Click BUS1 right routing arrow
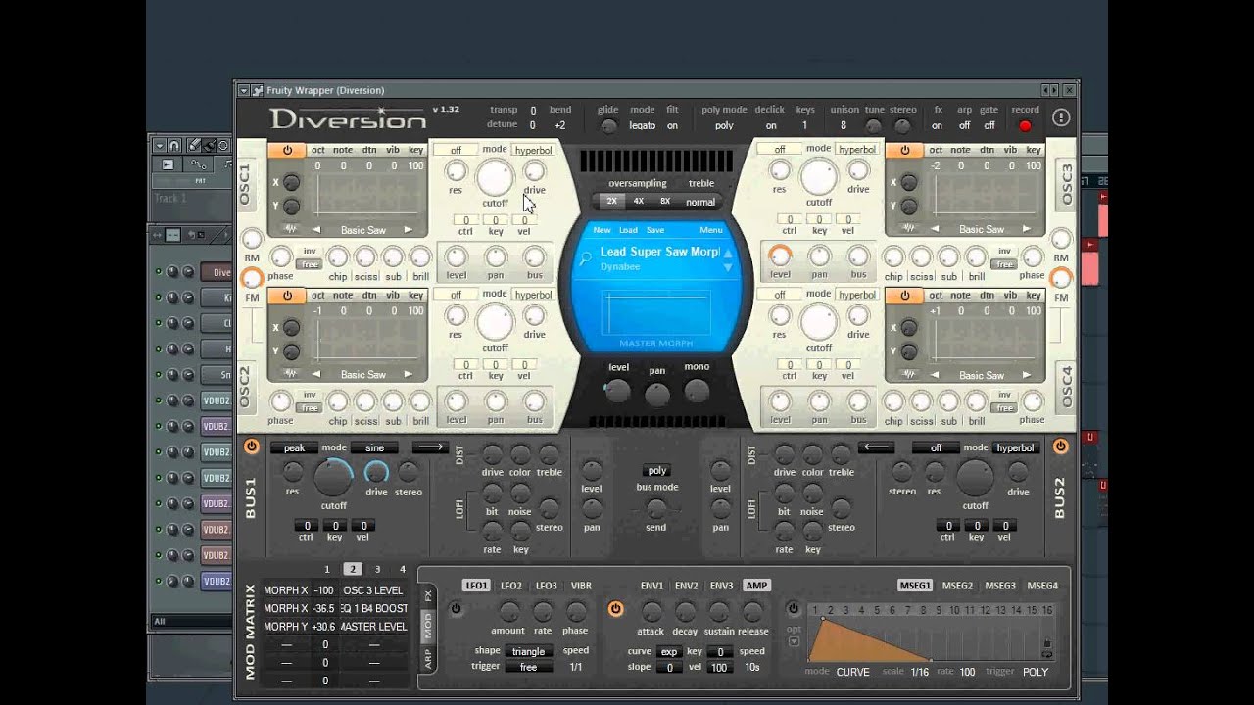The width and height of the screenshot is (1254, 705). pos(429,447)
